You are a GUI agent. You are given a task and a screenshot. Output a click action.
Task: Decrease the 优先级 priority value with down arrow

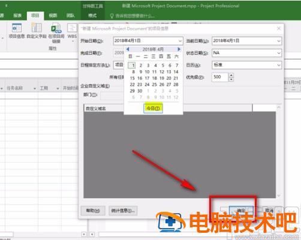(231, 79)
